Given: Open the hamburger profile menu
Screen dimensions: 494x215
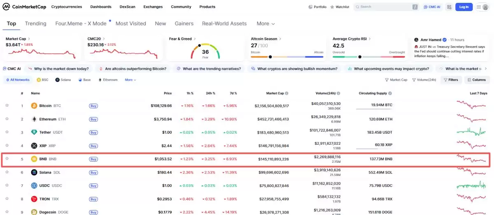Looking at the screenshot, I should click(x=482, y=7).
